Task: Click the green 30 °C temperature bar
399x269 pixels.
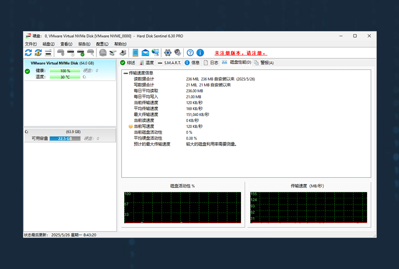Action: pyautogui.click(x=65, y=77)
